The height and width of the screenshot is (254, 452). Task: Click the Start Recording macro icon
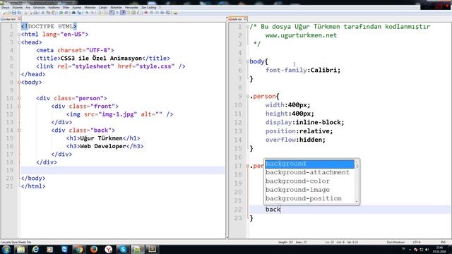(x=146, y=13)
